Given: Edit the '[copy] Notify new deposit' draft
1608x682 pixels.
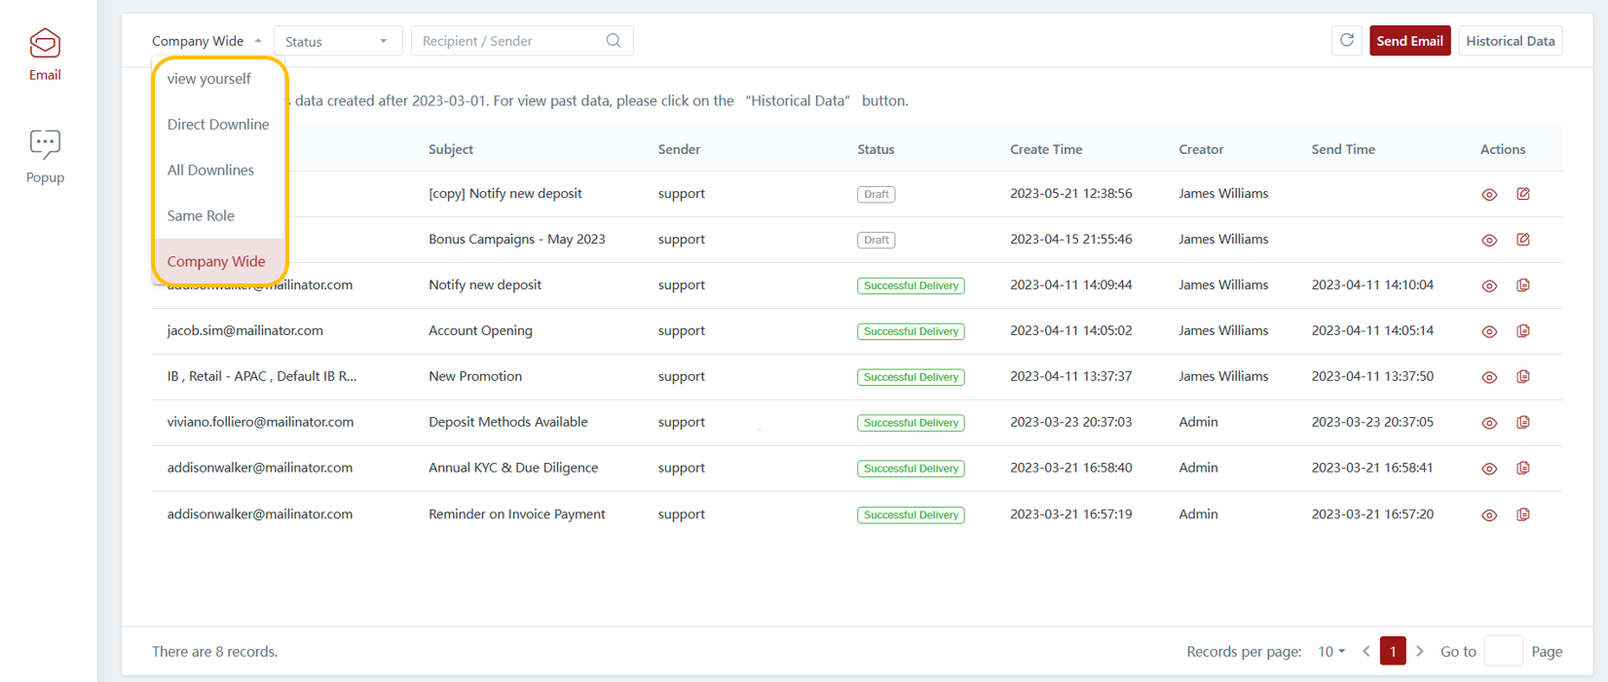Looking at the screenshot, I should click(x=1523, y=194).
